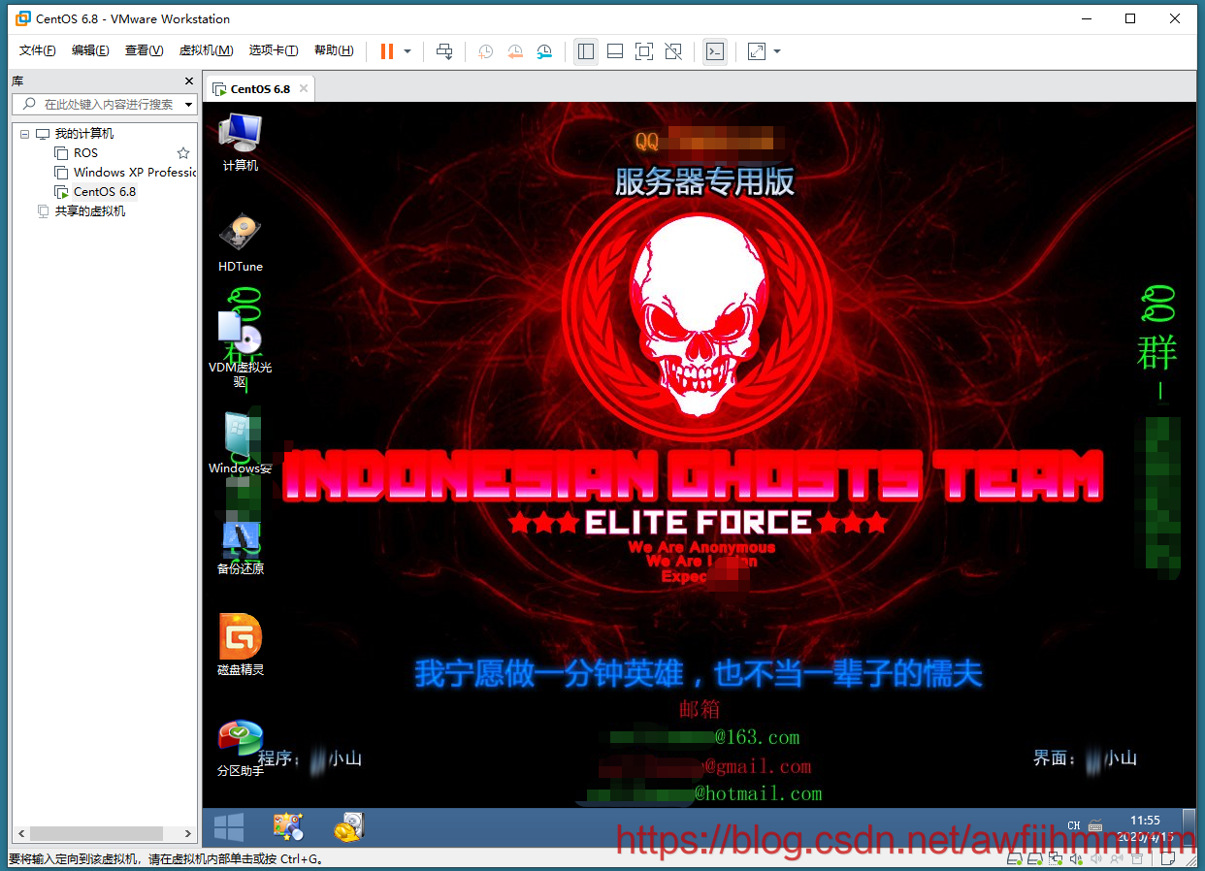
Task: Open the power options dropdown beside pause
Action: pyautogui.click(x=407, y=51)
